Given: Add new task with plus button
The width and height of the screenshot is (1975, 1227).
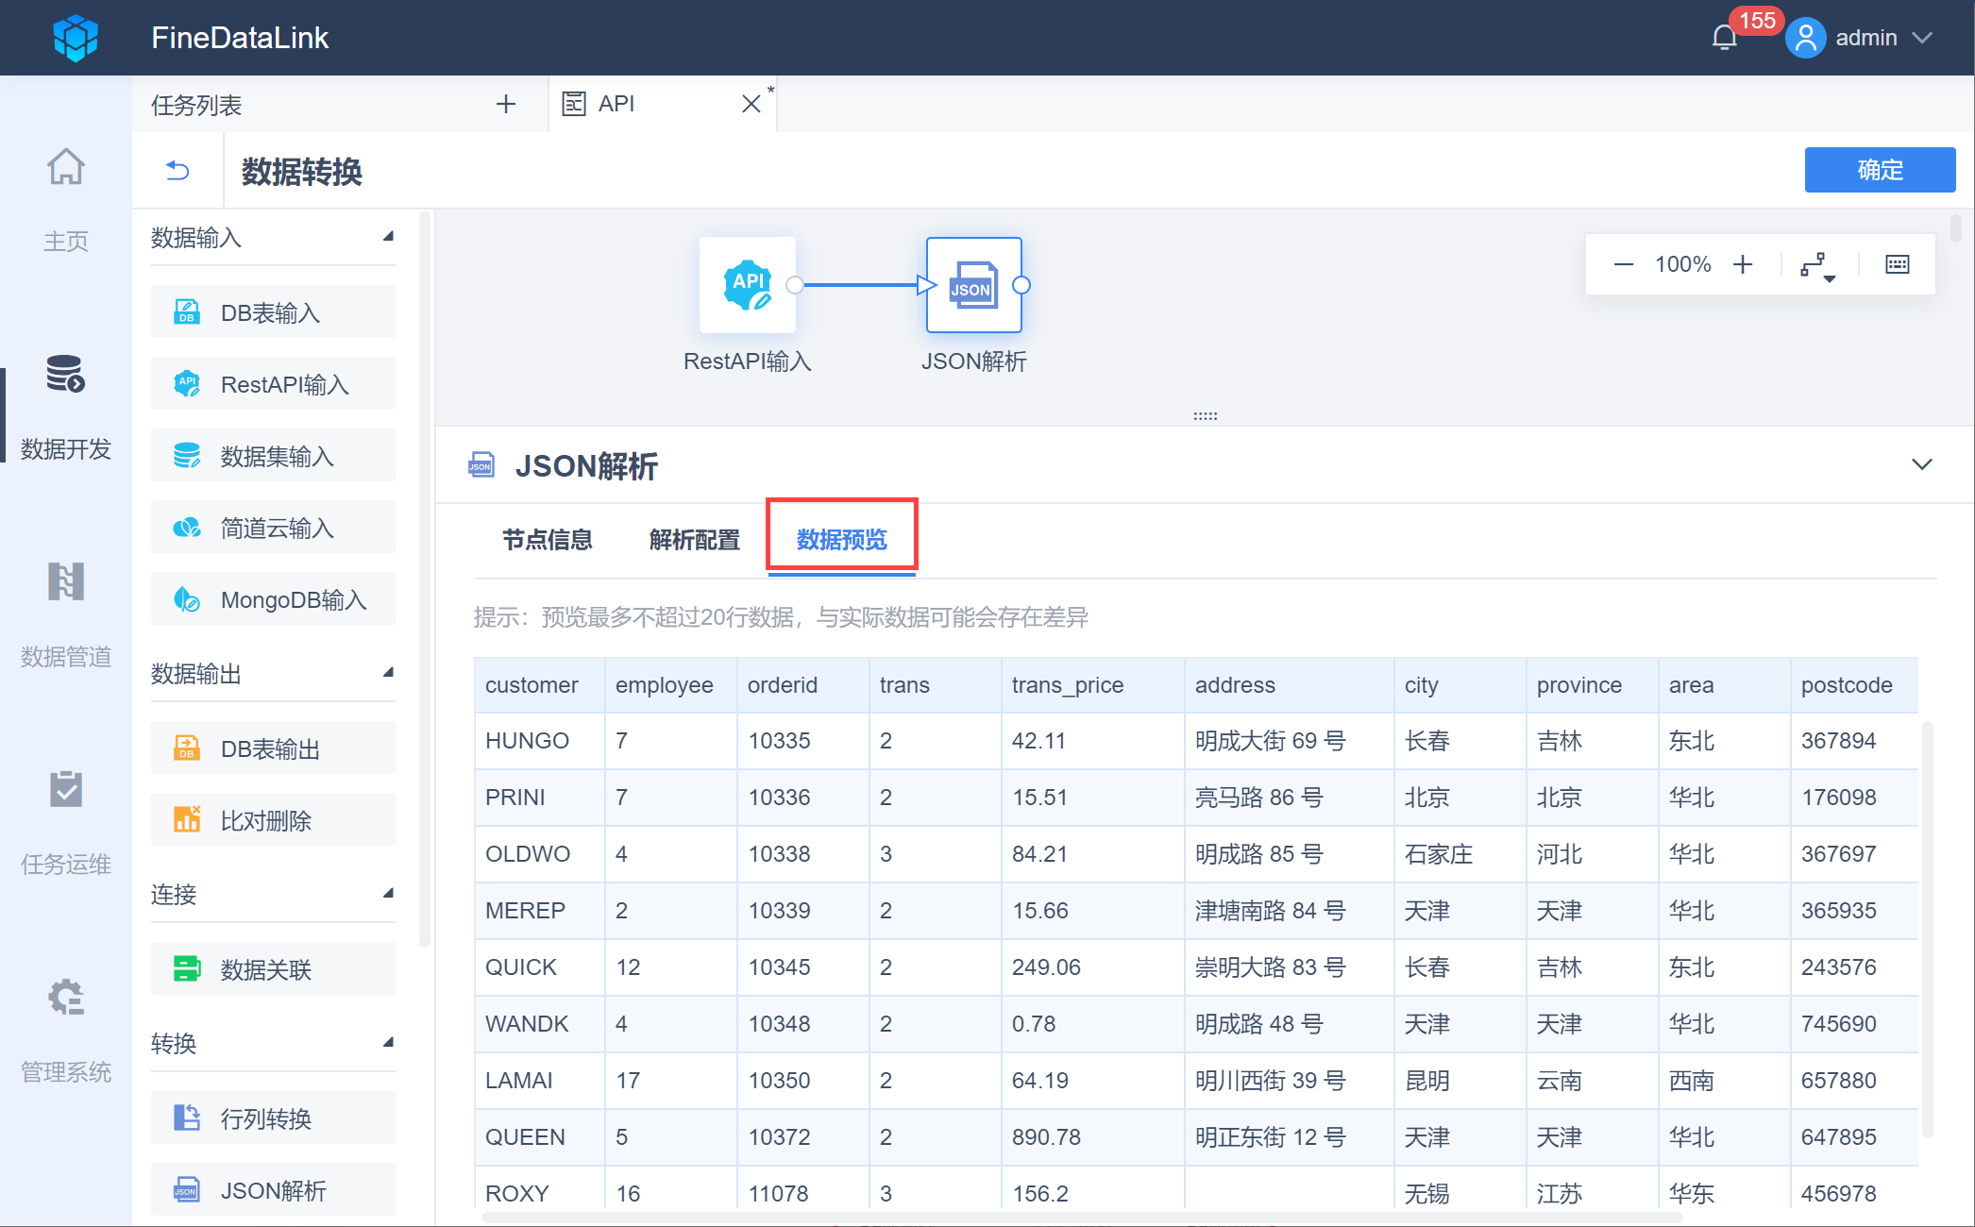Looking at the screenshot, I should (506, 104).
